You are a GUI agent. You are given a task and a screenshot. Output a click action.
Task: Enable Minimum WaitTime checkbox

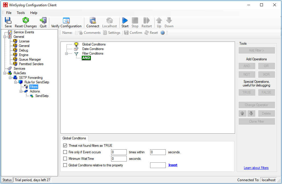(x=65, y=158)
